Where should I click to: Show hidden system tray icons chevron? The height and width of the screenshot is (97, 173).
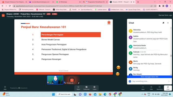(142, 94)
